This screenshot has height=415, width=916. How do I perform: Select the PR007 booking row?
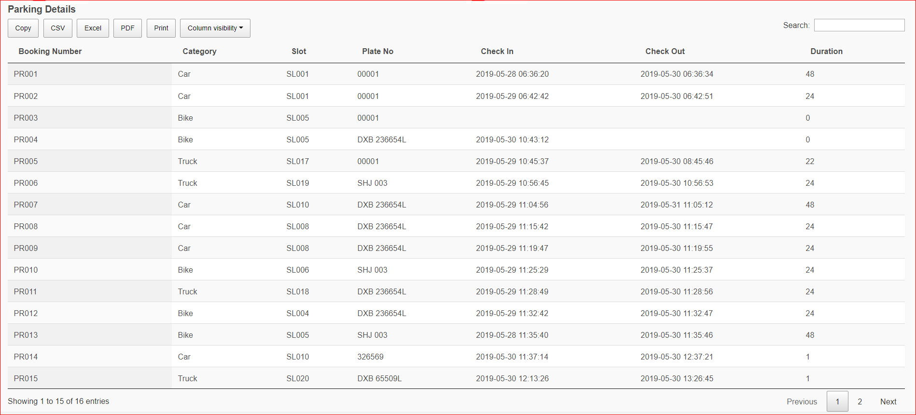[26, 205]
